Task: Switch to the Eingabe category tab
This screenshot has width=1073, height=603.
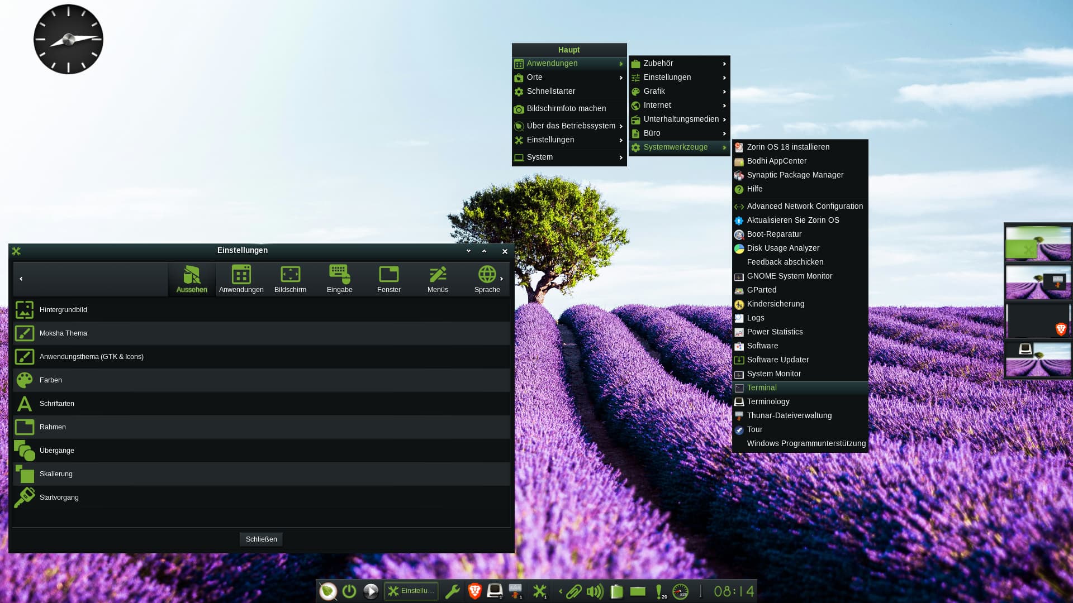Action: point(339,279)
